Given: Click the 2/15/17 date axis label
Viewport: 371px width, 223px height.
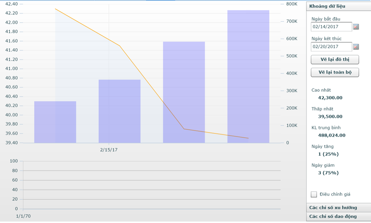Looking at the screenshot, I should point(109,150).
